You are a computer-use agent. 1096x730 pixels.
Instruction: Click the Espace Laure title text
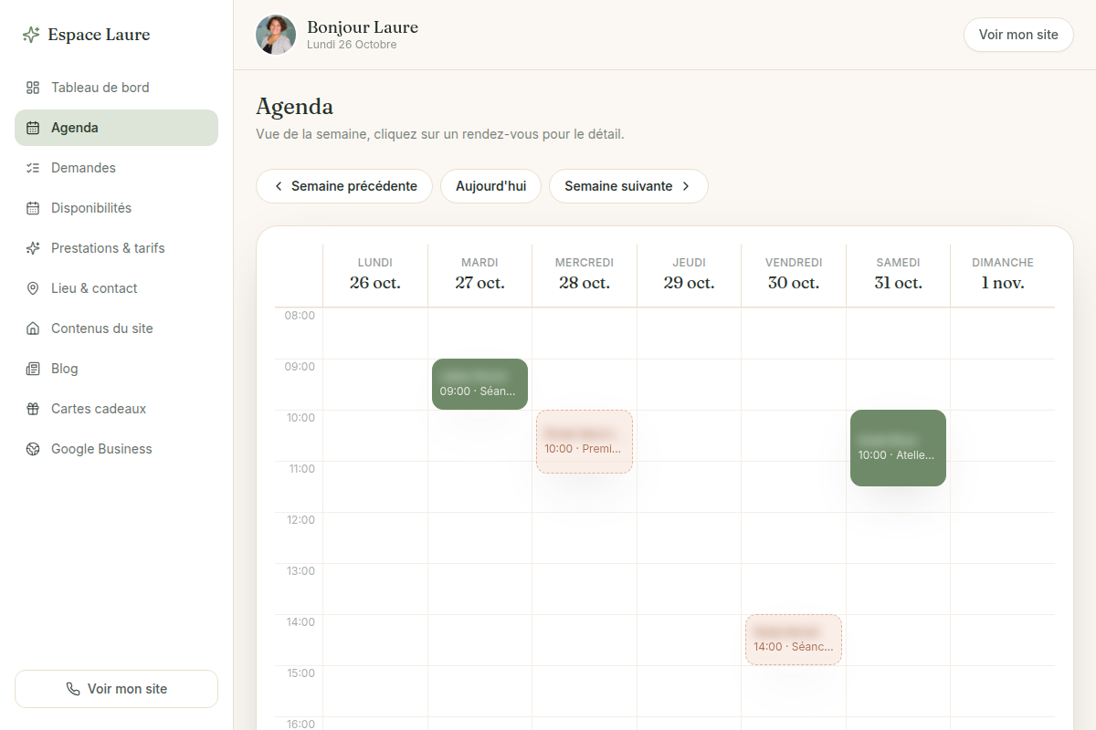click(99, 35)
